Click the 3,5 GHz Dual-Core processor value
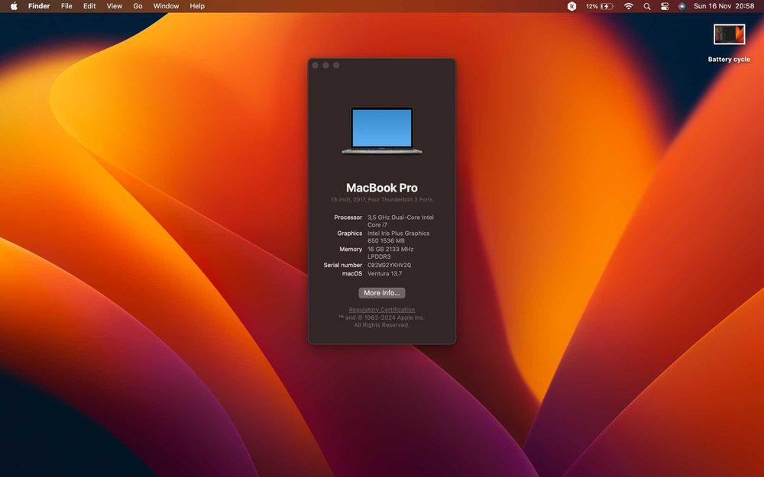Image resolution: width=764 pixels, height=477 pixels. click(400, 221)
